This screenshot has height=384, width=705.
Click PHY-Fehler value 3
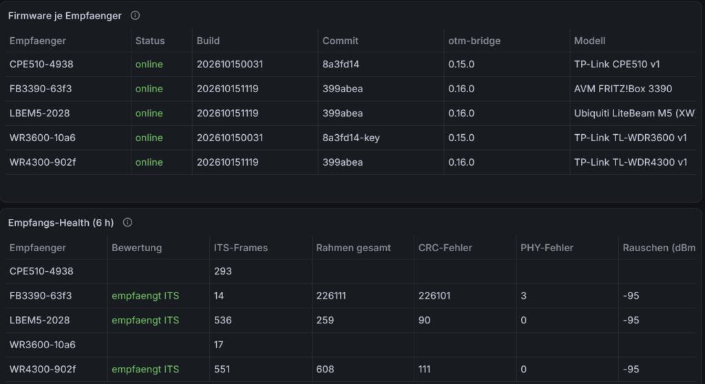[x=523, y=296]
